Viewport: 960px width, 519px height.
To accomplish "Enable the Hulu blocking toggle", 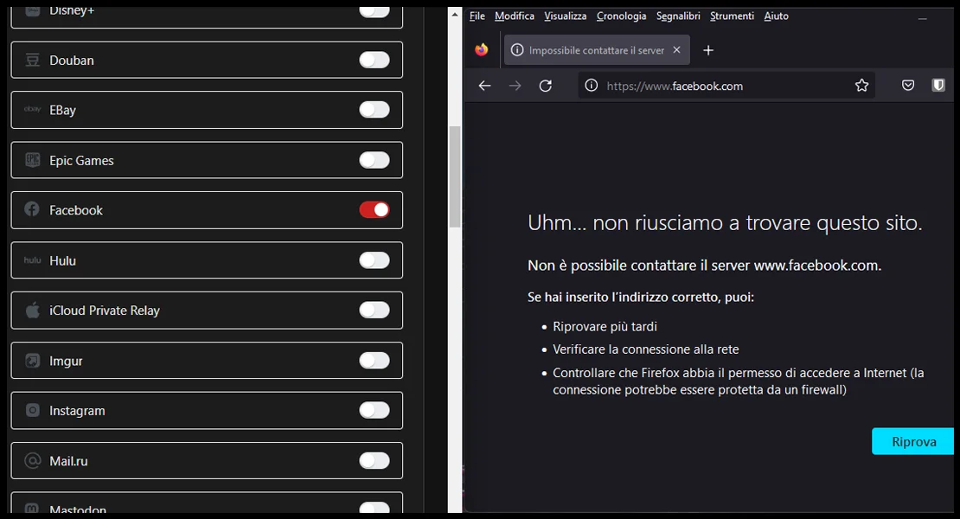I will [374, 259].
